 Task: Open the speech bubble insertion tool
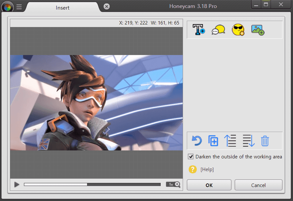218,29
